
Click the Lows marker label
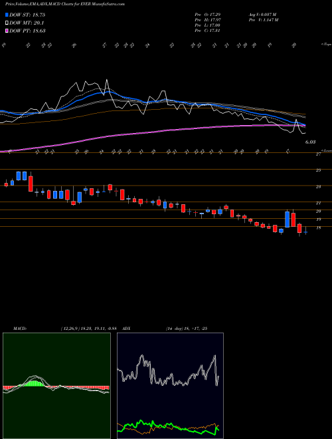[326, 150]
